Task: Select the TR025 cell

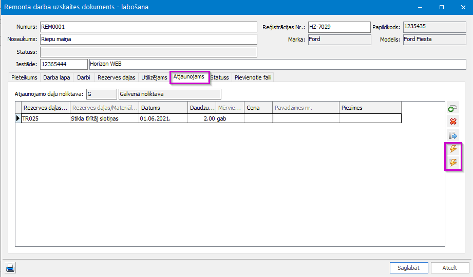Action: point(46,118)
